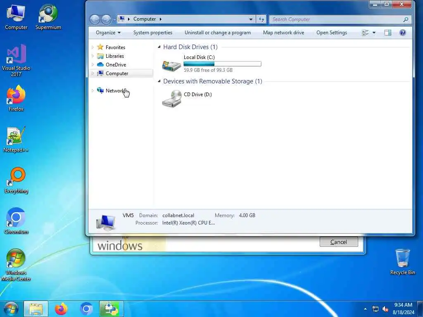Image resolution: width=423 pixels, height=317 pixels.
Task: Open Windows Media Center shortcut
Action: (x=16, y=265)
